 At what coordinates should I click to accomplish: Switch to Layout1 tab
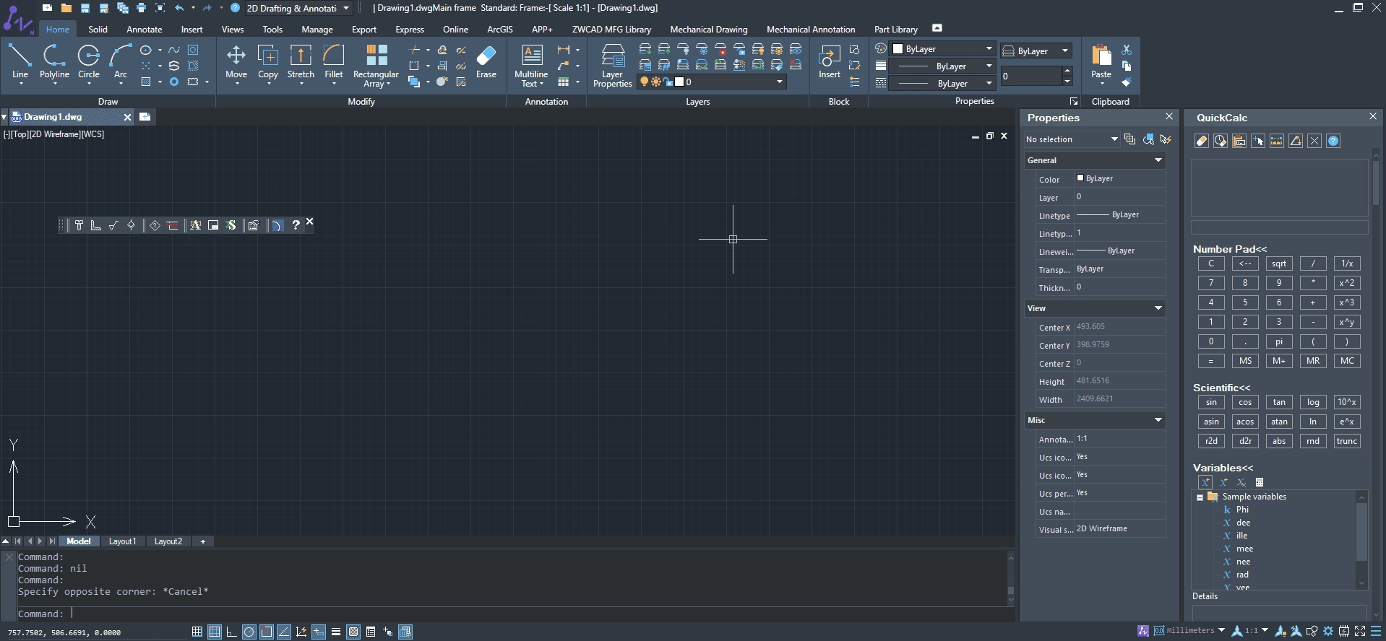pyautogui.click(x=122, y=541)
